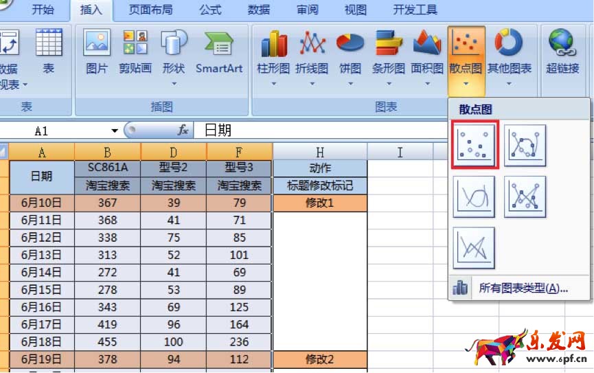
Task: Switch to the 公式 tab
Action: (x=210, y=10)
